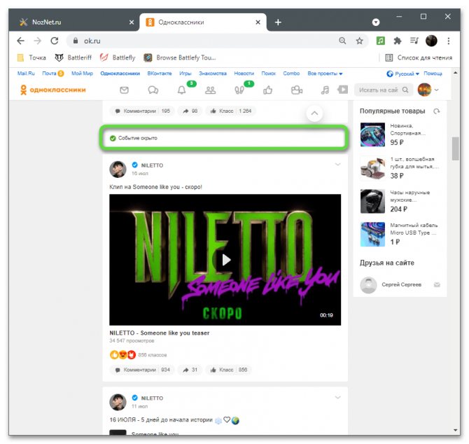Close the NozNet.ru tab
This screenshot has height=444, width=469.
tap(132, 22)
